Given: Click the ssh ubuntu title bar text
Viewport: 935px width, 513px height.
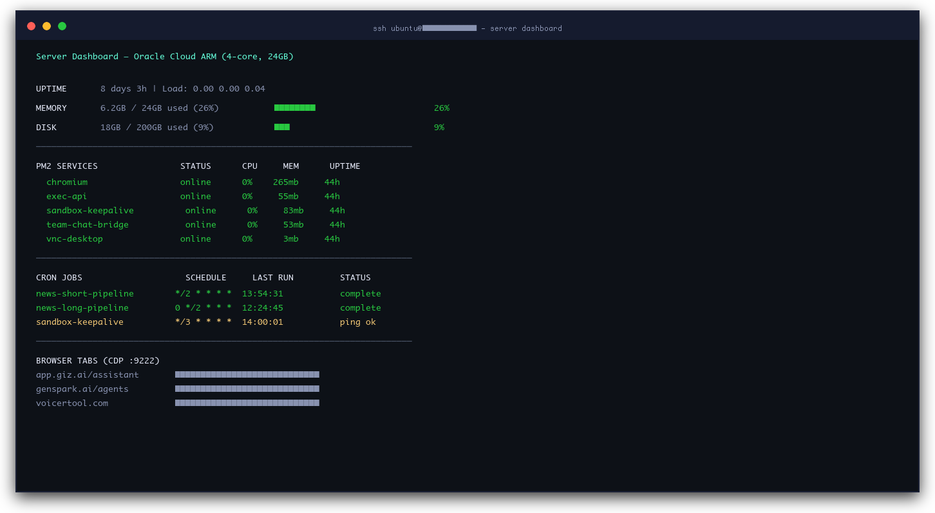Looking at the screenshot, I should pos(467,28).
